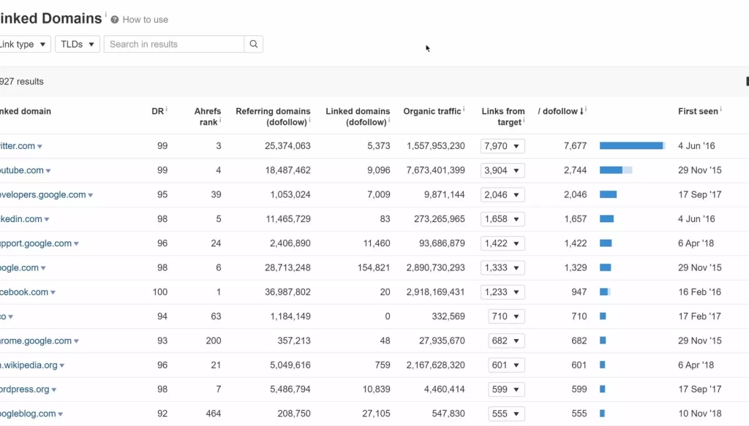Sort by Ahrefs rank column header
Screen dimensions: 749x426
(x=208, y=116)
